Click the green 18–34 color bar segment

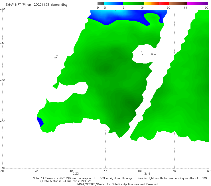pyautogui.click(x=133, y=3)
